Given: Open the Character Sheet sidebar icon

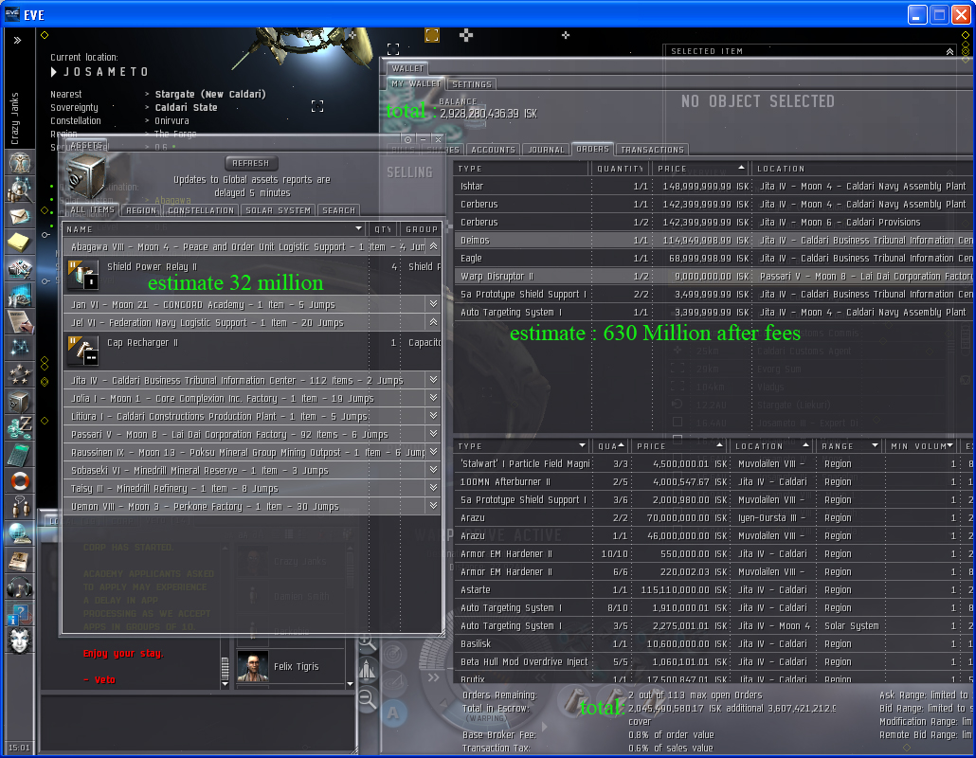Looking at the screenshot, I should (x=19, y=162).
